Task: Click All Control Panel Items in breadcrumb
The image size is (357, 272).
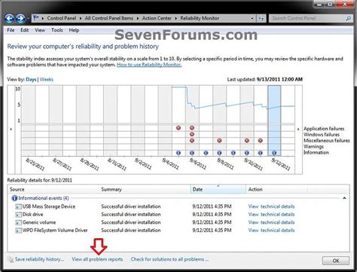Action: click(109, 18)
